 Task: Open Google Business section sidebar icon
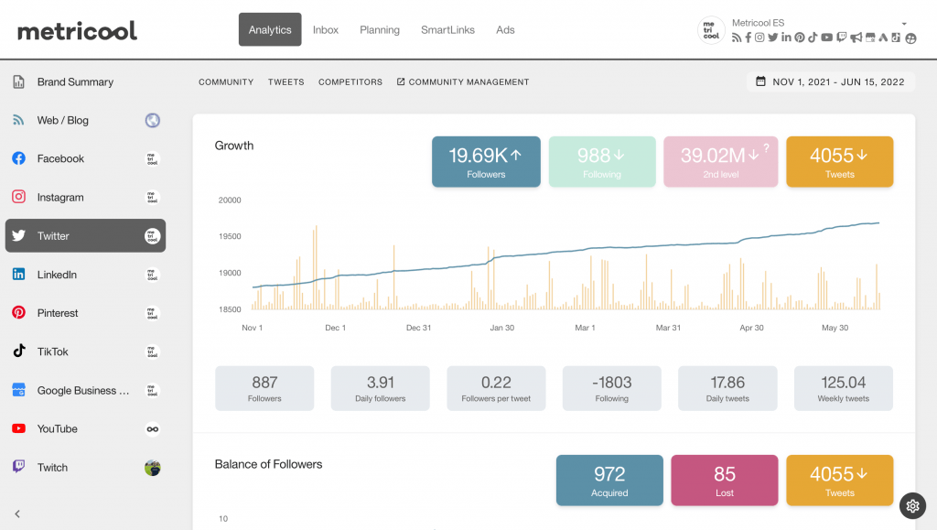pos(18,390)
